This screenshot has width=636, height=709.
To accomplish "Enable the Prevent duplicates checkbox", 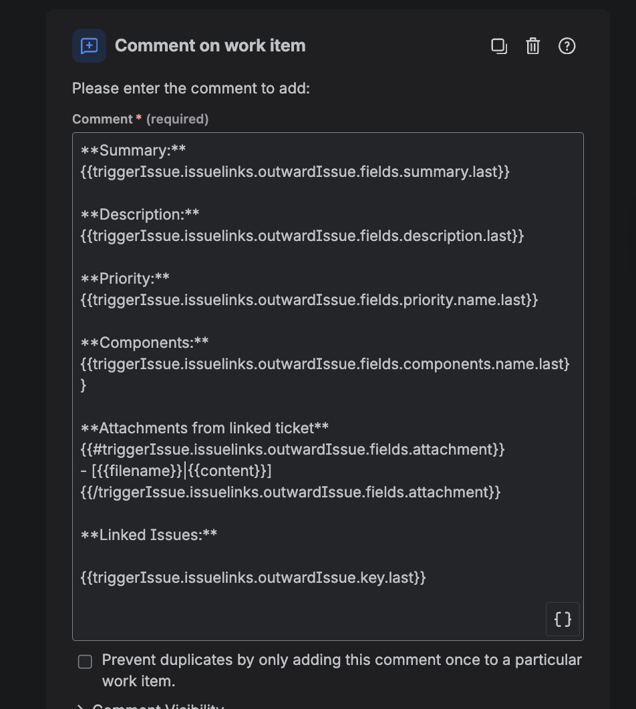I will pos(85,662).
